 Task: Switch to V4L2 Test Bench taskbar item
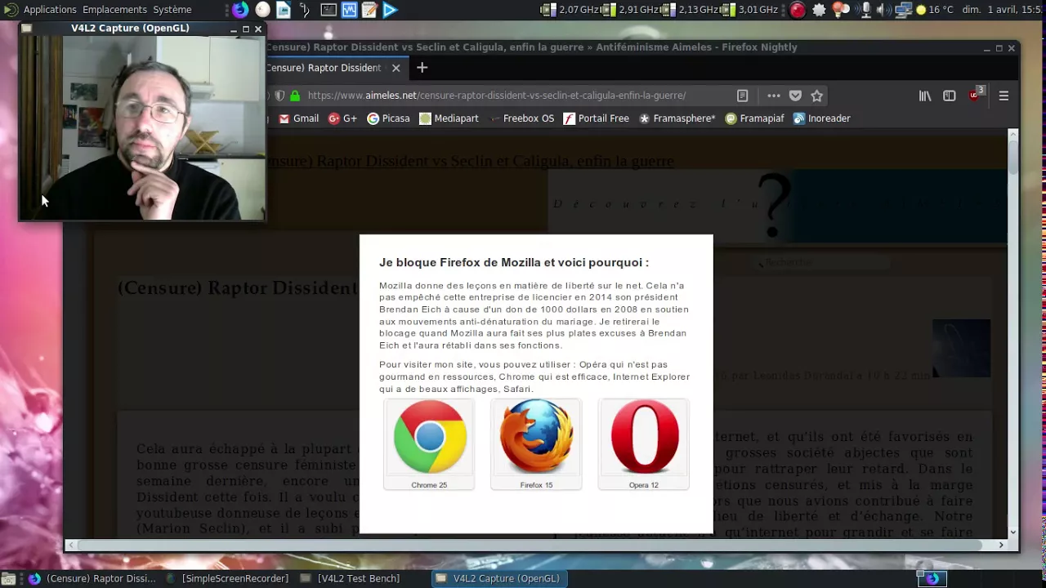pyautogui.click(x=350, y=578)
